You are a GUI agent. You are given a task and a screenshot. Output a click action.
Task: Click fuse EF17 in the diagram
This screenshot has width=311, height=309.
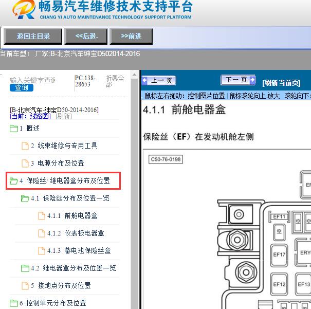point(279,255)
